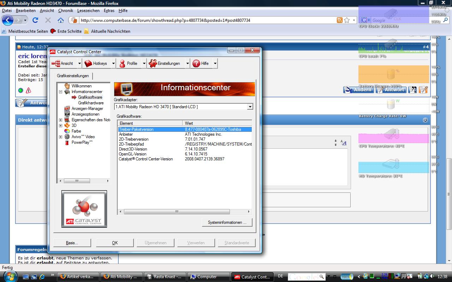Expand the Avivo Video node
This screenshot has width=452, height=282.
point(60,137)
